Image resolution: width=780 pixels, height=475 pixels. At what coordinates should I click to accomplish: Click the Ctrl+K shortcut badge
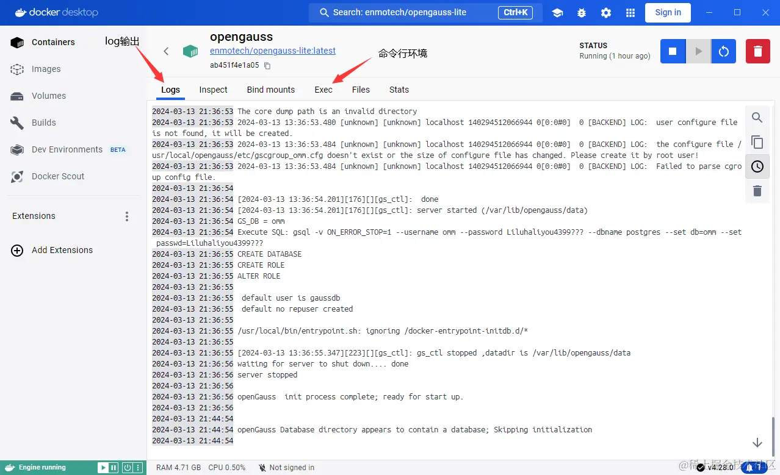(516, 12)
